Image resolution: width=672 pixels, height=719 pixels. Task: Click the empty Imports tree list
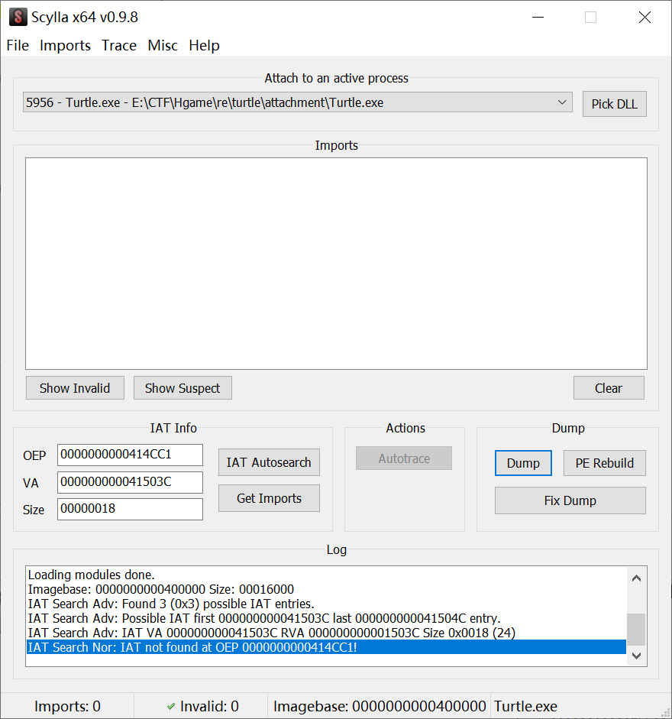[337, 264]
